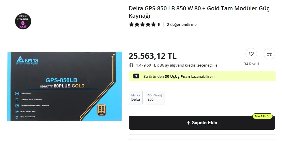Click the 6 Taksit round badge
Screen dimensions: 282x142
pos(23,21)
